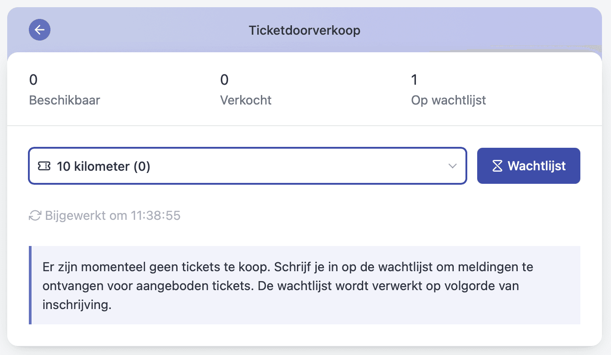Click the blue accent bar of the notice
Viewport: 611px width, 355px height.
[30, 285]
